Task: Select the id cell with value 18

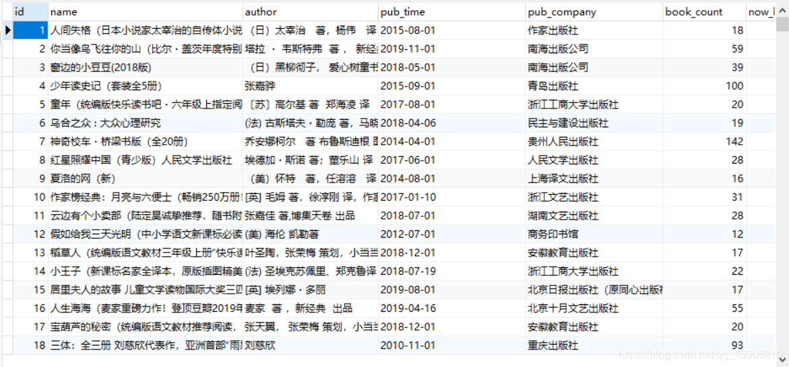Action: [x=30, y=345]
